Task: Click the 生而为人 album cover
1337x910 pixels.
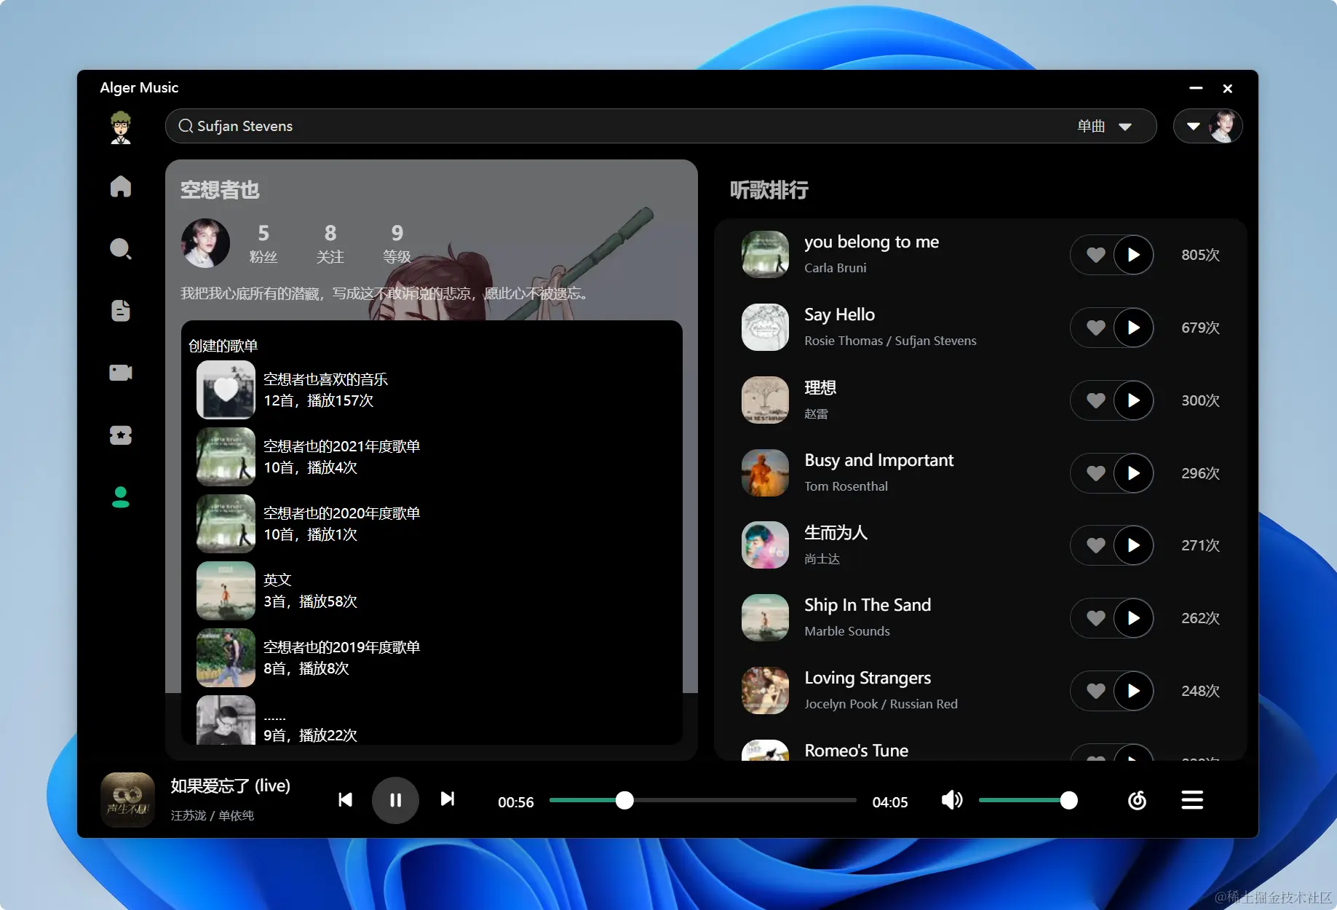Action: [765, 545]
